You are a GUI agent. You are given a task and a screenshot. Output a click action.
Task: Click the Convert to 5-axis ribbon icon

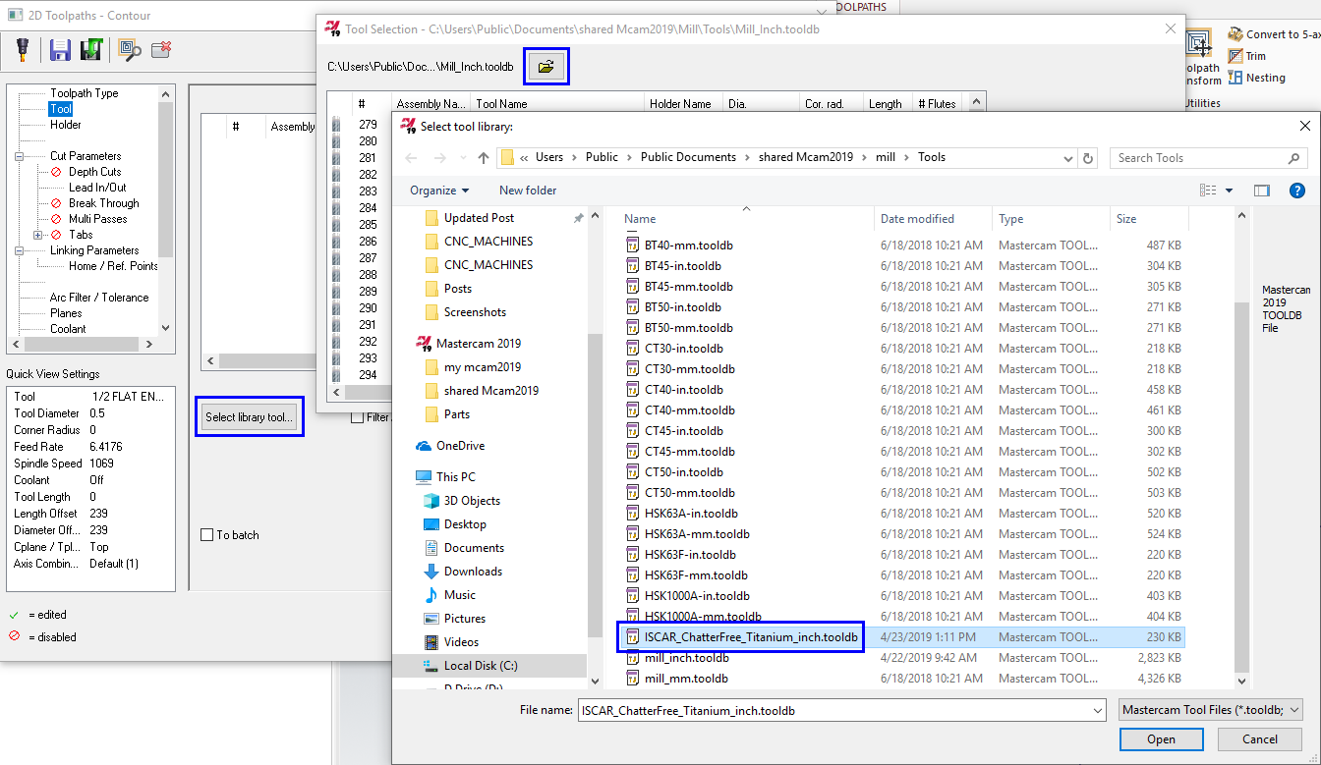coord(1235,34)
